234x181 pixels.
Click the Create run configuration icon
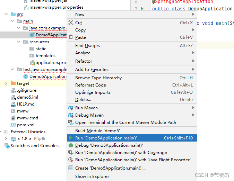(71, 168)
